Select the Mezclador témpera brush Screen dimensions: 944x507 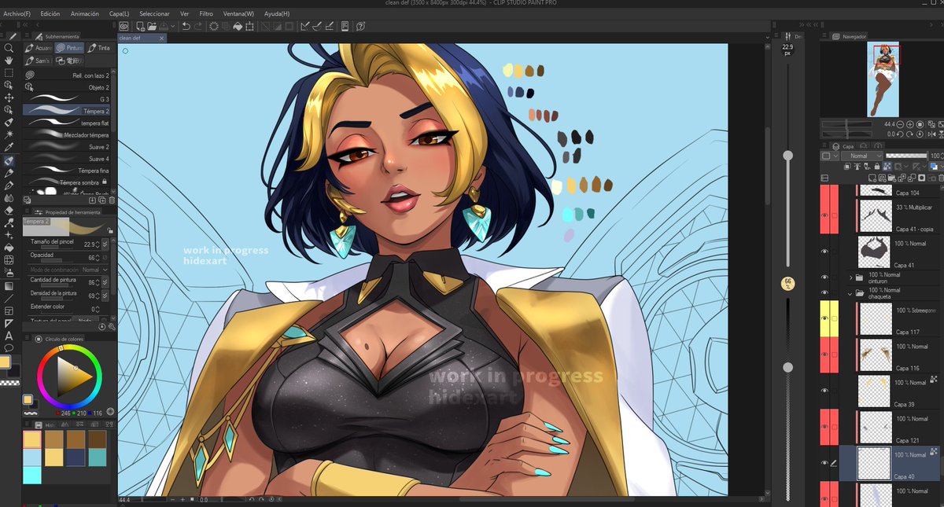coord(67,135)
